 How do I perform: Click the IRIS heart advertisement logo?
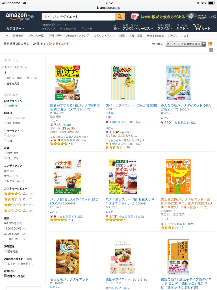[135, 17]
